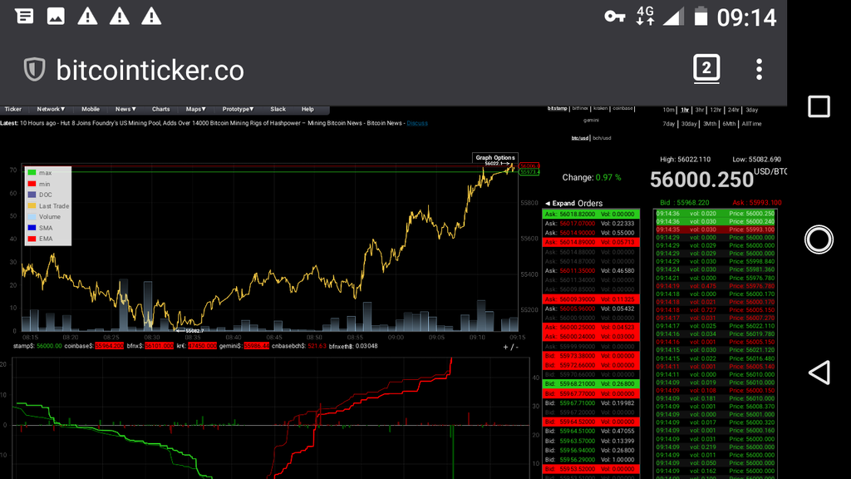Set chart timeframe to 3Mth

point(710,124)
